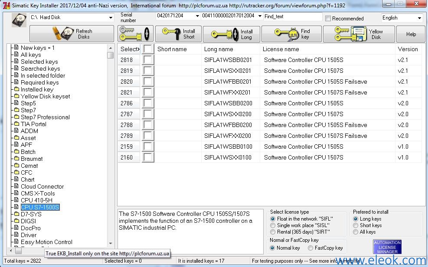This screenshot has height=267, width=428.
Task: Click the Step7 folder icon
Action: 16,110
